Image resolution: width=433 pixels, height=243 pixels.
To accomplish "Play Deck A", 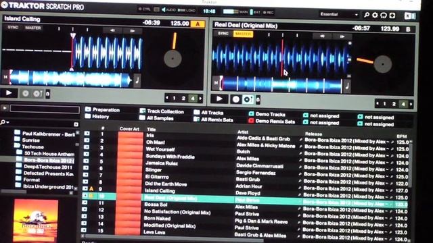I will tap(9, 93).
